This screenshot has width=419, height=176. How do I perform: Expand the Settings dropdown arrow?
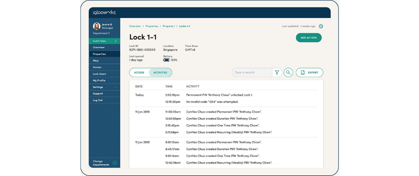pyautogui.click(x=116, y=87)
